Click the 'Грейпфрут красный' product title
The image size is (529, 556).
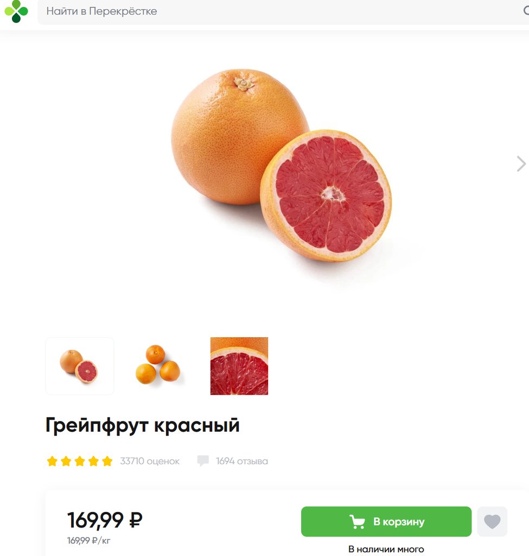click(x=143, y=425)
